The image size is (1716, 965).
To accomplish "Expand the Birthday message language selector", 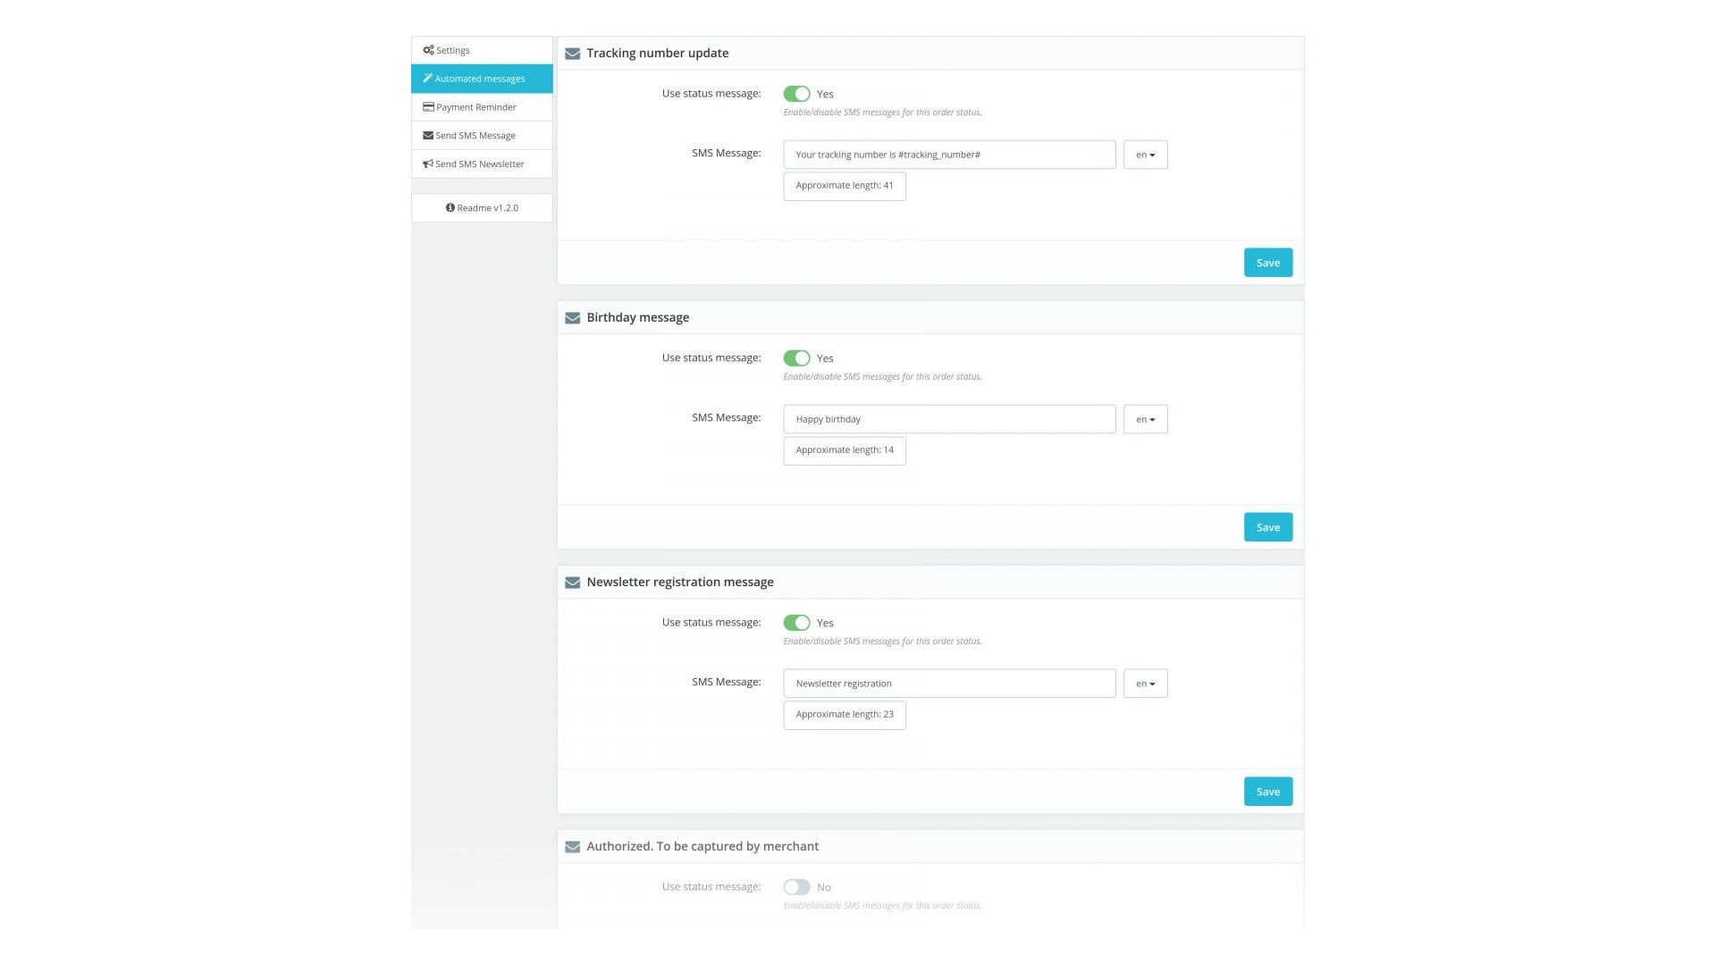I will (1145, 419).
